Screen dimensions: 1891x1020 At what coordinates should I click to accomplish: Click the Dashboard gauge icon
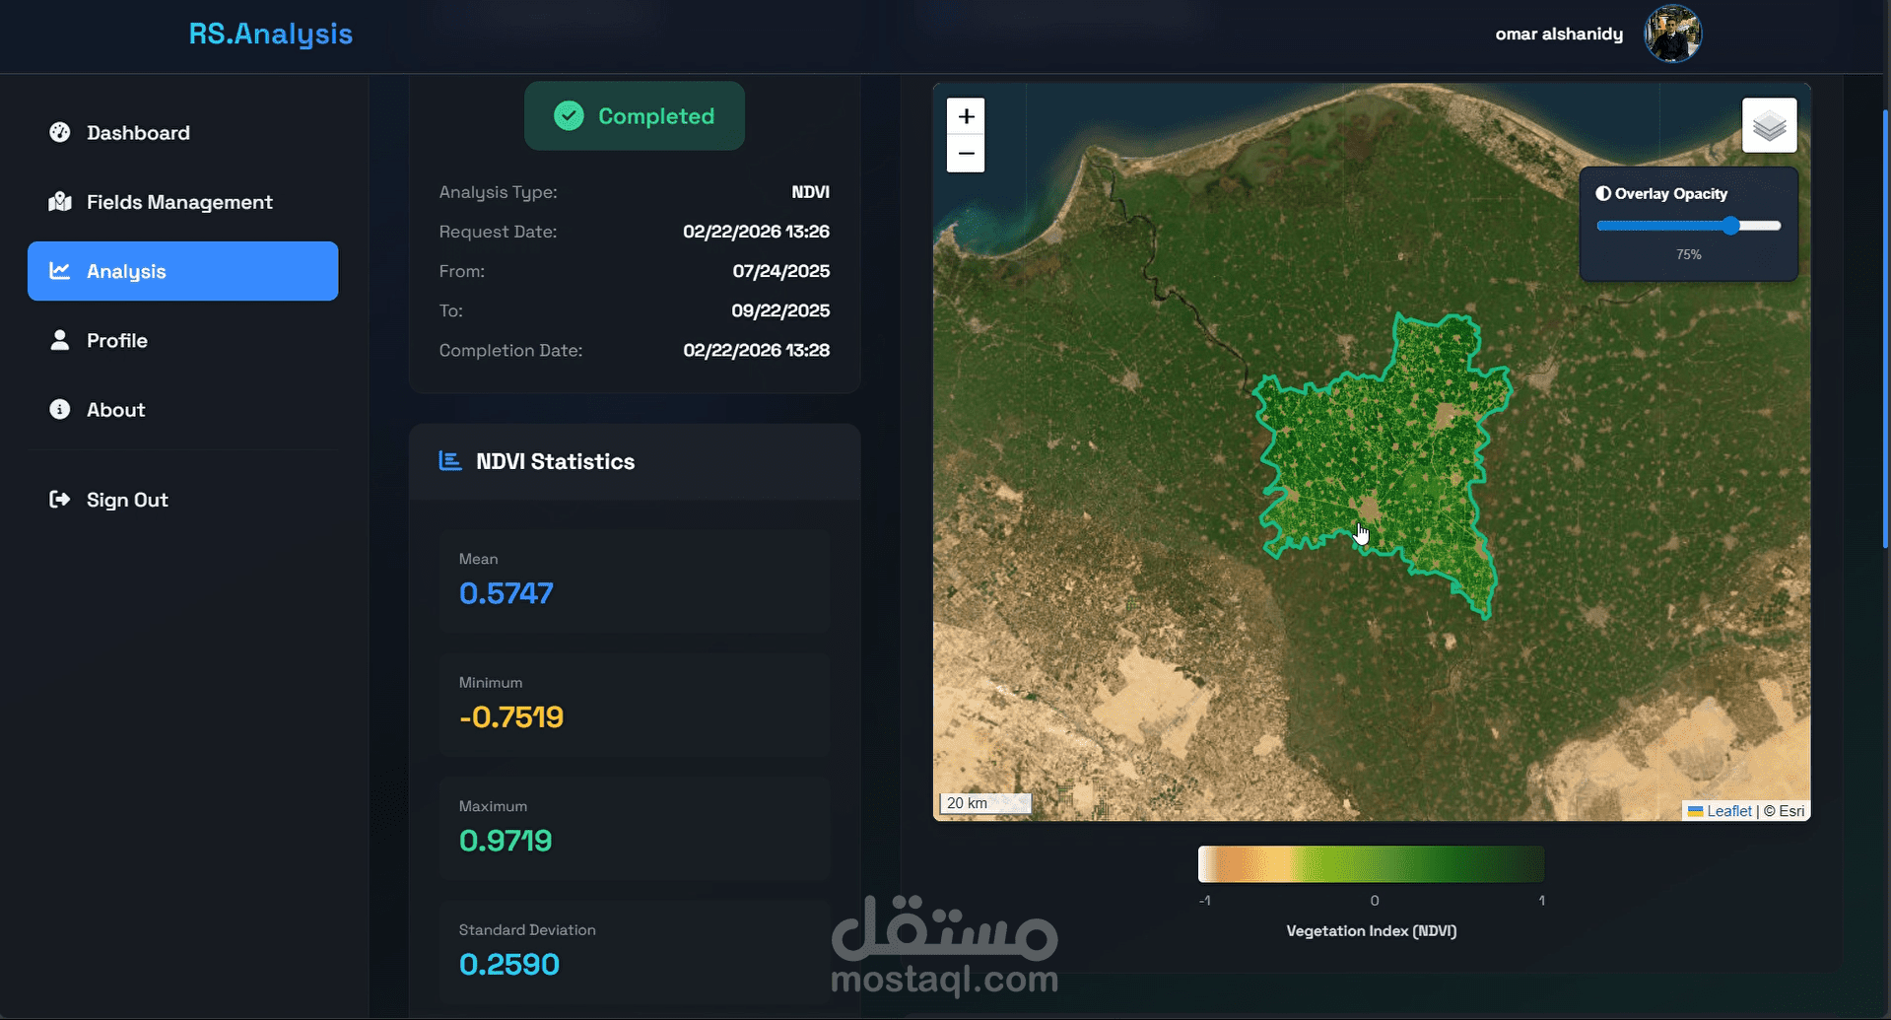point(60,132)
